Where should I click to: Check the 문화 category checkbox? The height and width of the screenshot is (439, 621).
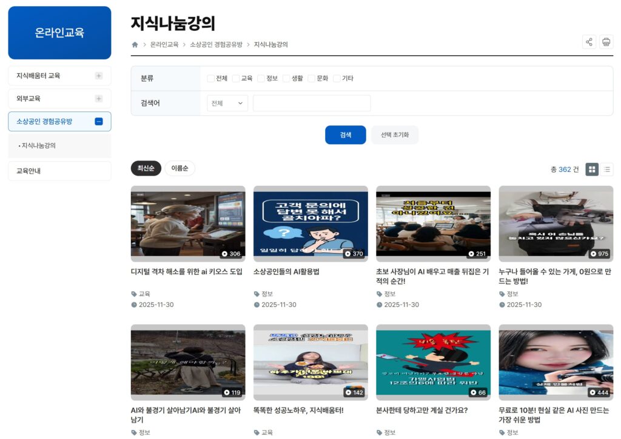click(311, 78)
